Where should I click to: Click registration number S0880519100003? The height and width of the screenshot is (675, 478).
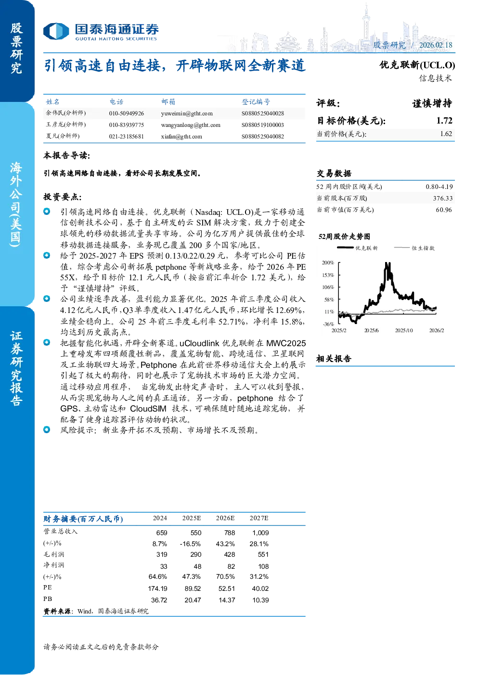263,125
